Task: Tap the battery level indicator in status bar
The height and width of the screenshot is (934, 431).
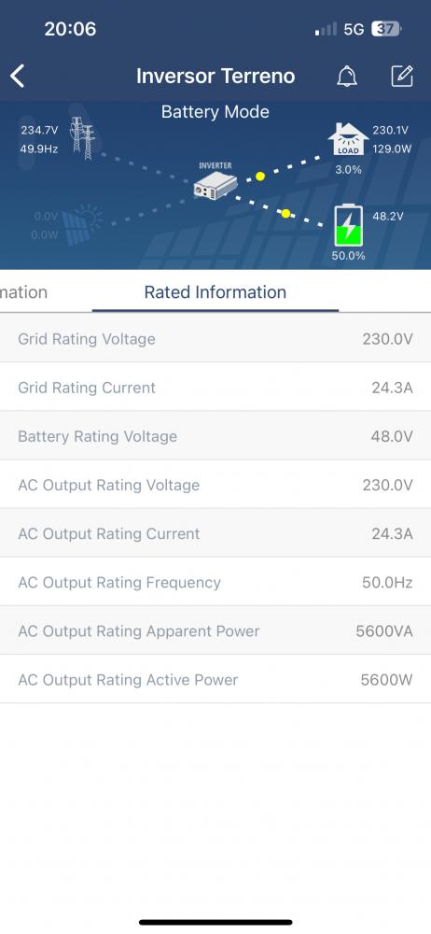Action: coord(386,29)
